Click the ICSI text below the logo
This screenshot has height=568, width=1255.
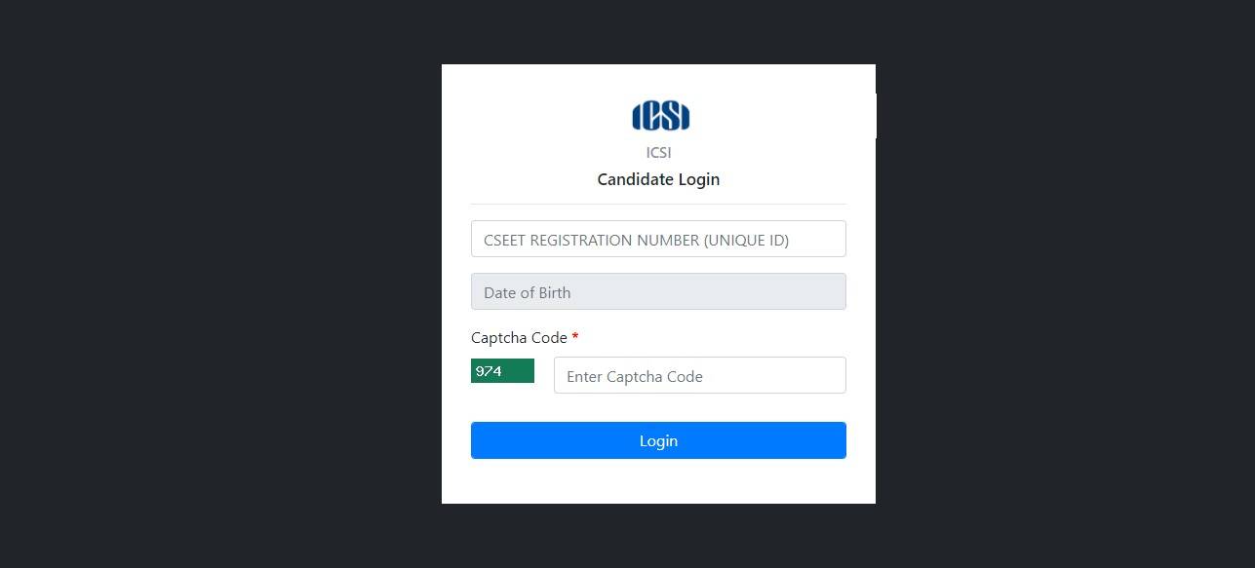click(x=658, y=153)
